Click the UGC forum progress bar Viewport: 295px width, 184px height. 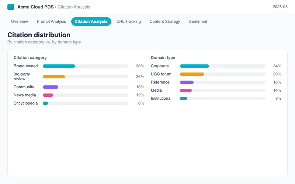pyautogui.click(x=223, y=74)
